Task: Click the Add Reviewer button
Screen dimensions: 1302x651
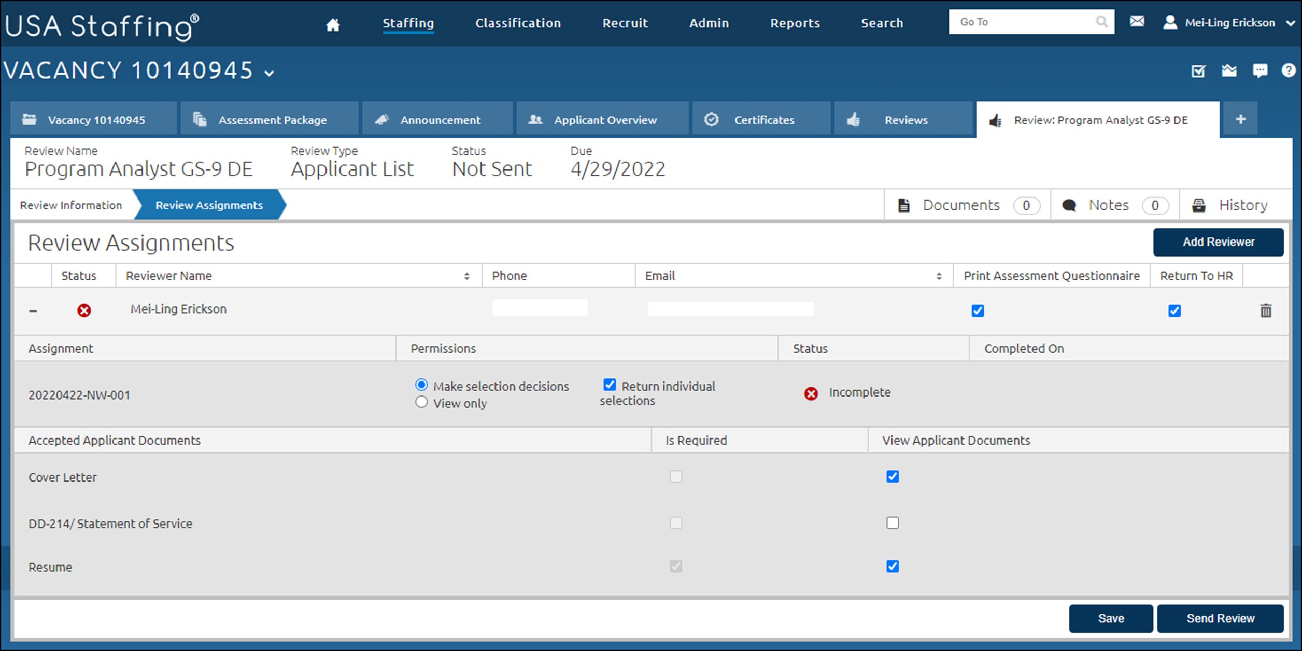Action: tap(1218, 242)
